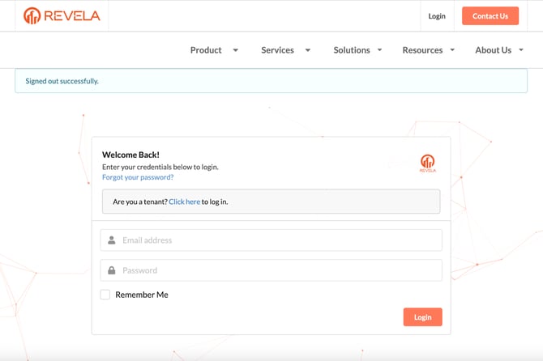Viewport: 543px width, 361px height.
Task: Open the Product menu
Action: (x=206, y=50)
